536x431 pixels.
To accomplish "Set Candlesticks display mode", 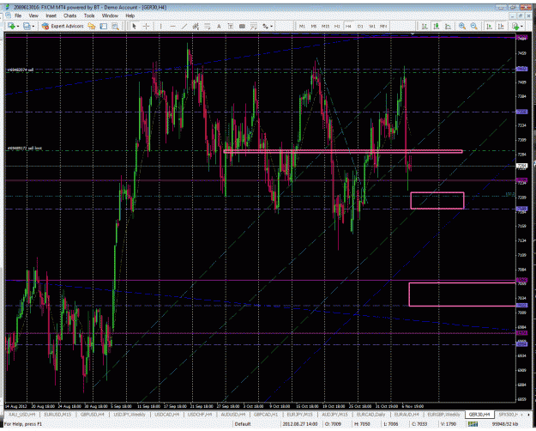I will point(437,26).
